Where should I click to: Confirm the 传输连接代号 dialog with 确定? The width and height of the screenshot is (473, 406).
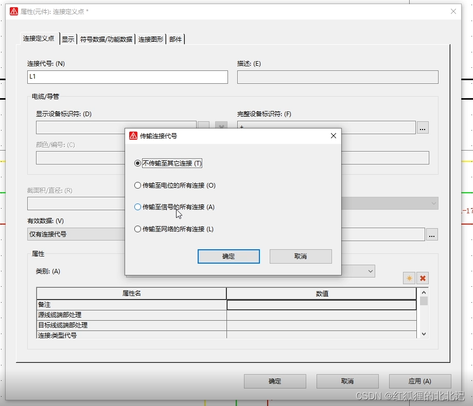pyautogui.click(x=228, y=256)
